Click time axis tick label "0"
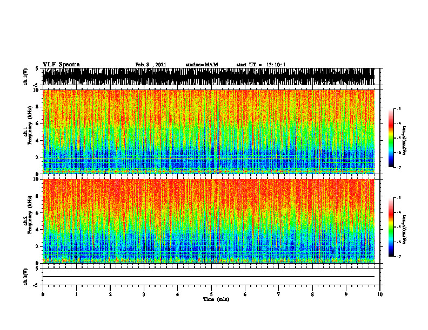Image resolution: width=428 pixels, height=330 pixels. pyautogui.click(x=43, y=294)
